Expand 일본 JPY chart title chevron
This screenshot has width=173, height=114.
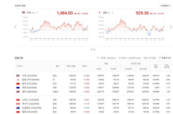(x=113, y=13)
